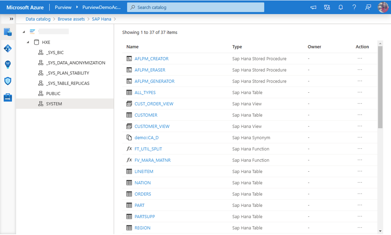Screen dimensions: 391x235
Task: Open the AFLPM_ERASER asset
Action: coord(150,70)
